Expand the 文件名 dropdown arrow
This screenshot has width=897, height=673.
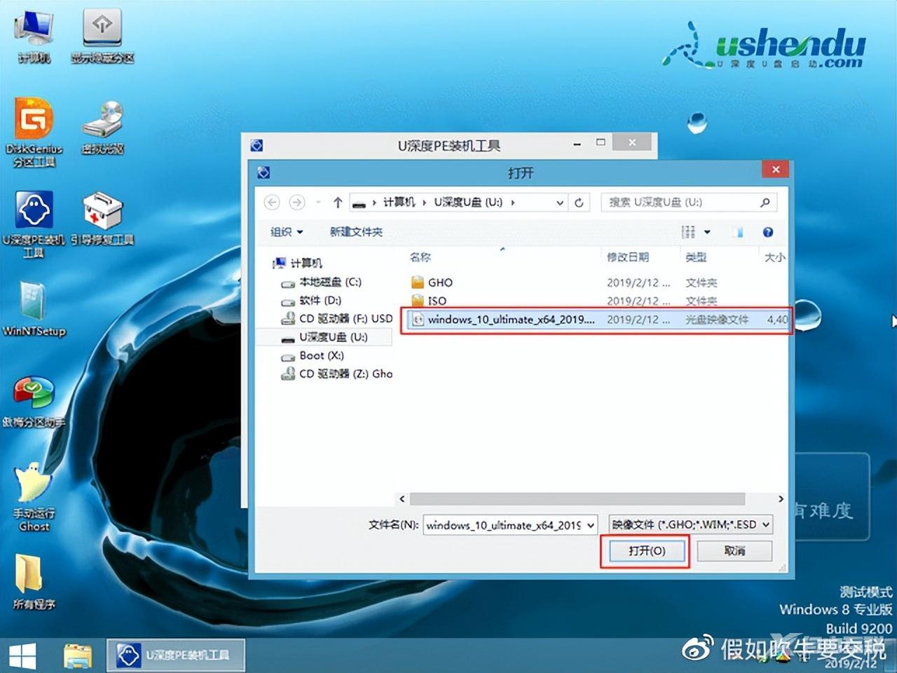click(591, 525)
